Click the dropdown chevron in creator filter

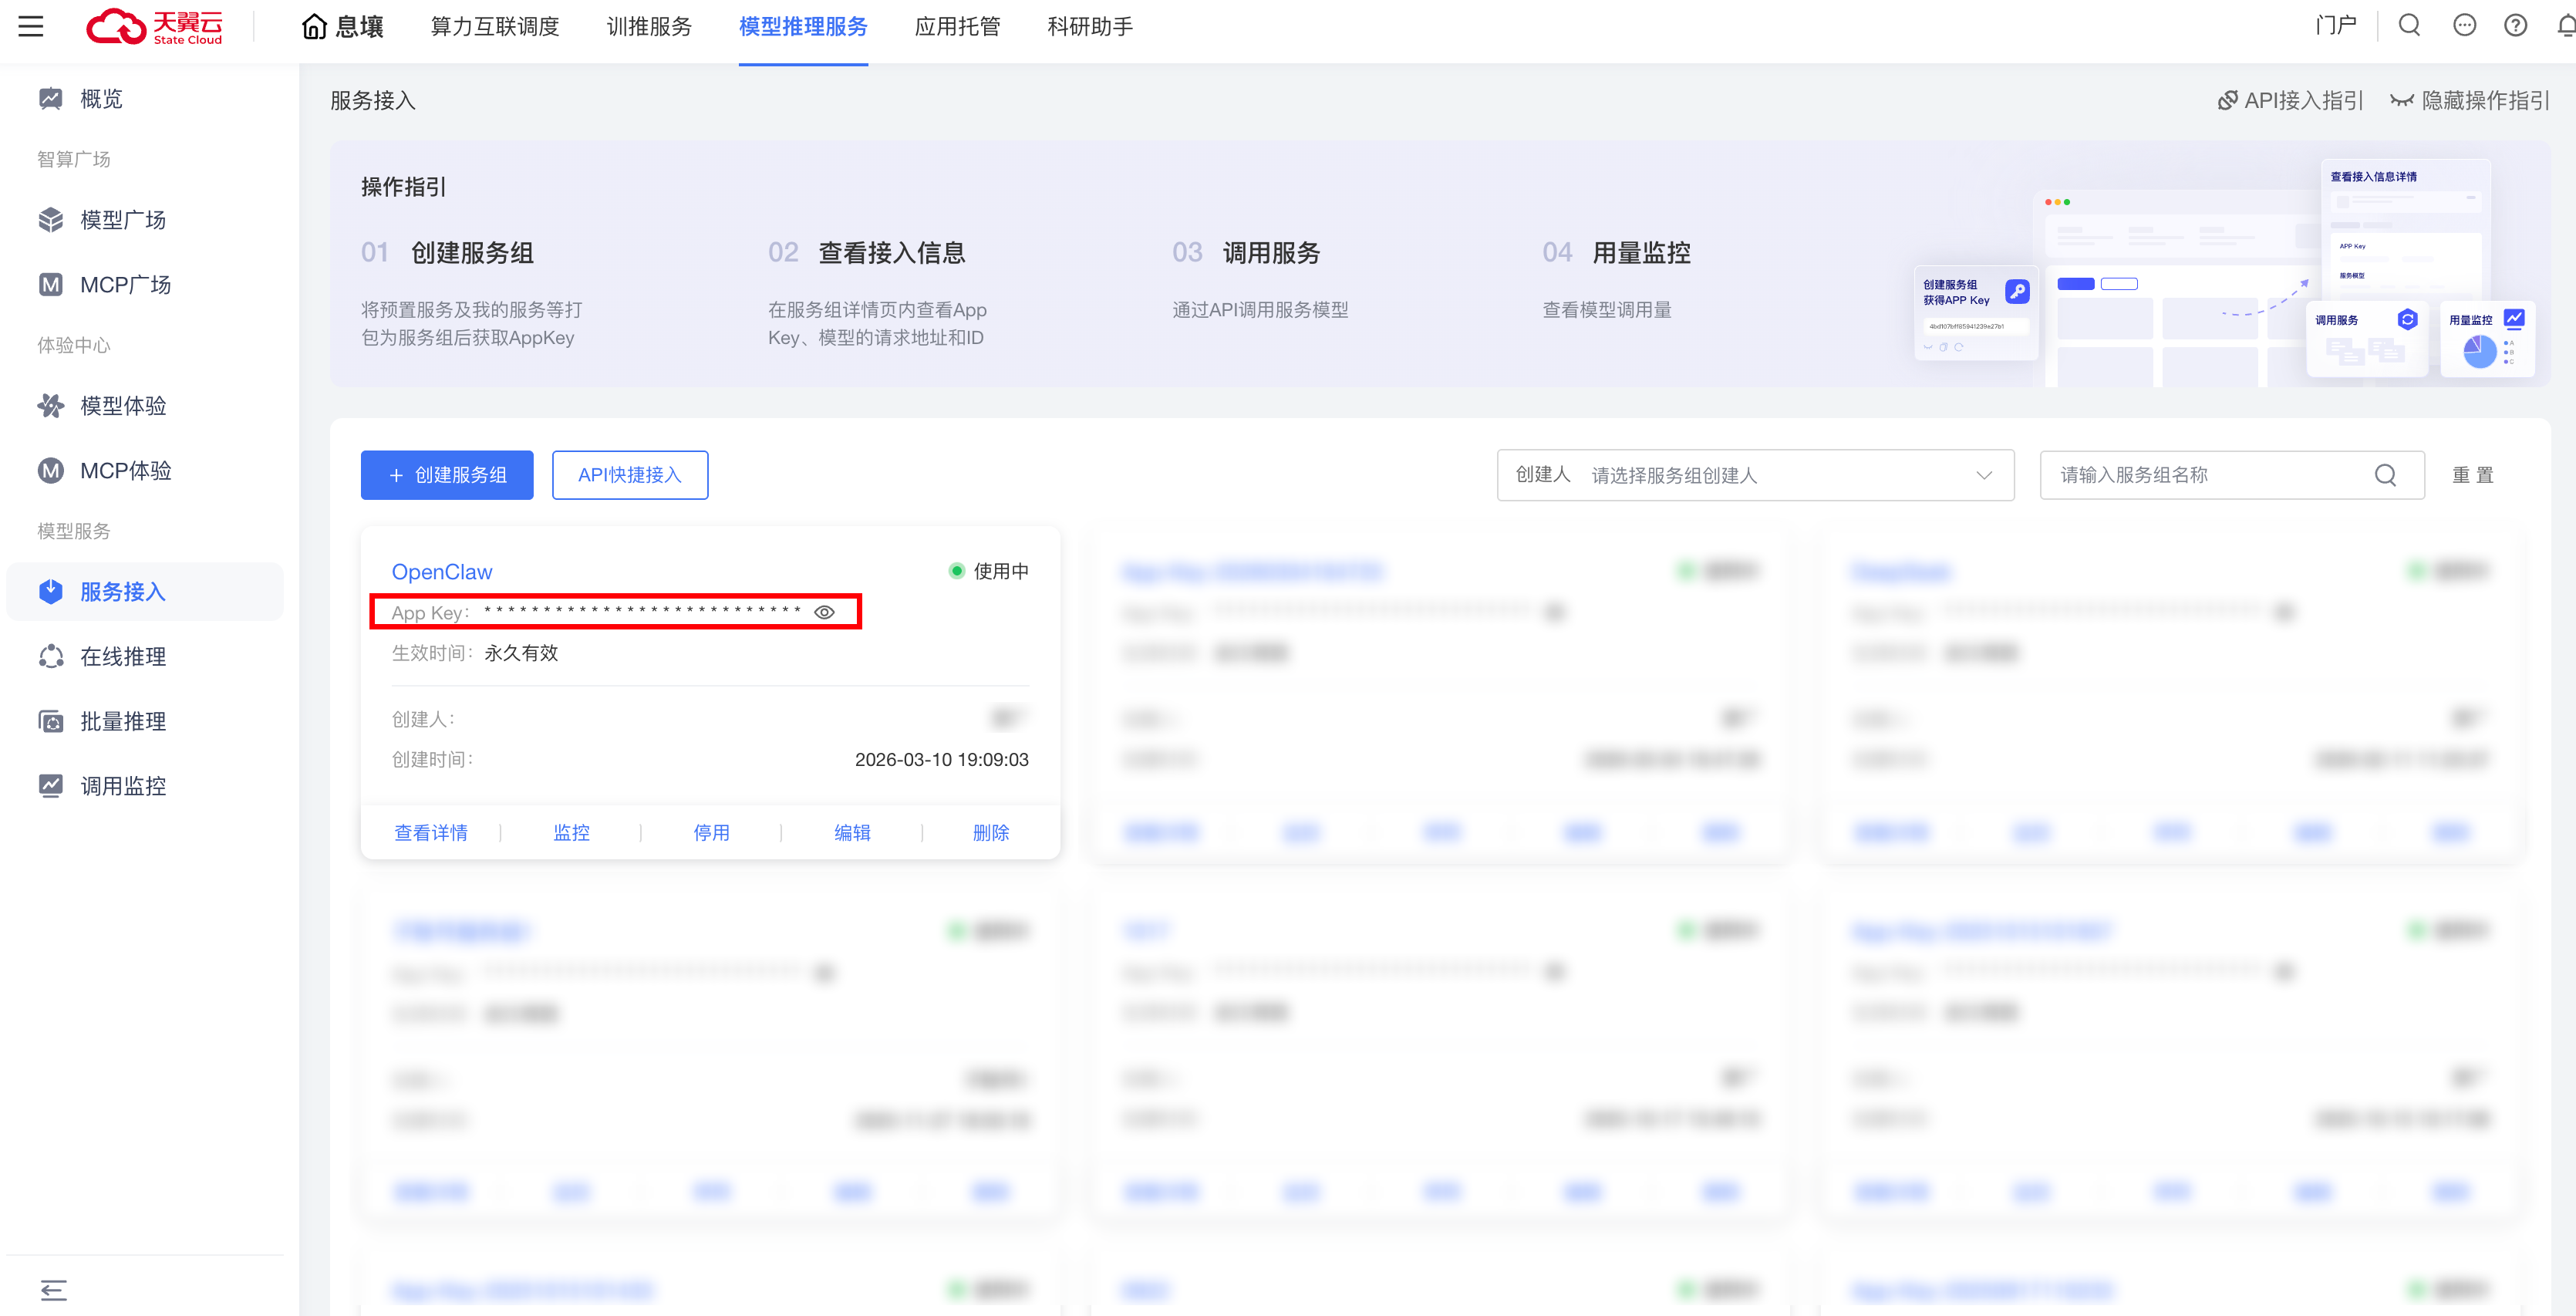[x=1984, y=475]
